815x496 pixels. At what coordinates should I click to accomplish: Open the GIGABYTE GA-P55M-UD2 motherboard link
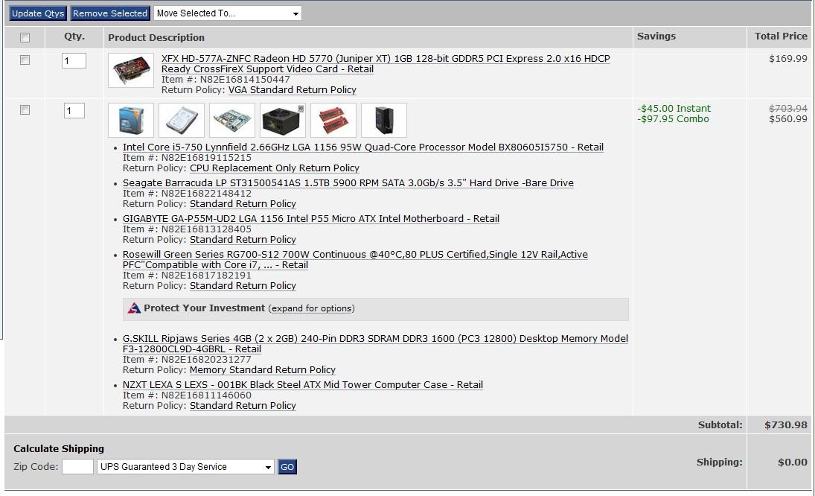pyautogui.click(x=311, y=219)
